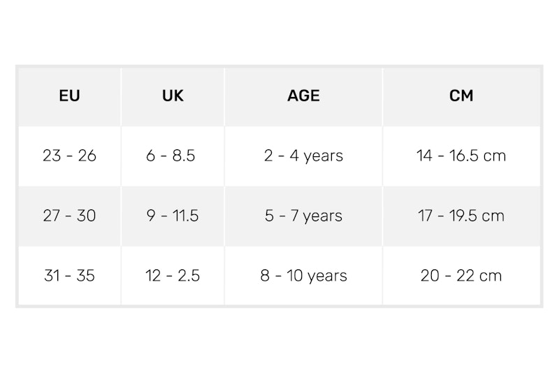Select the UK size 6 - 8.5 cell
The height and width of the screenshot is (372, 559).
pos(173,156)
